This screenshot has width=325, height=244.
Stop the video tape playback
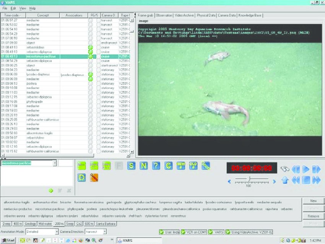[x=306, y=180]
